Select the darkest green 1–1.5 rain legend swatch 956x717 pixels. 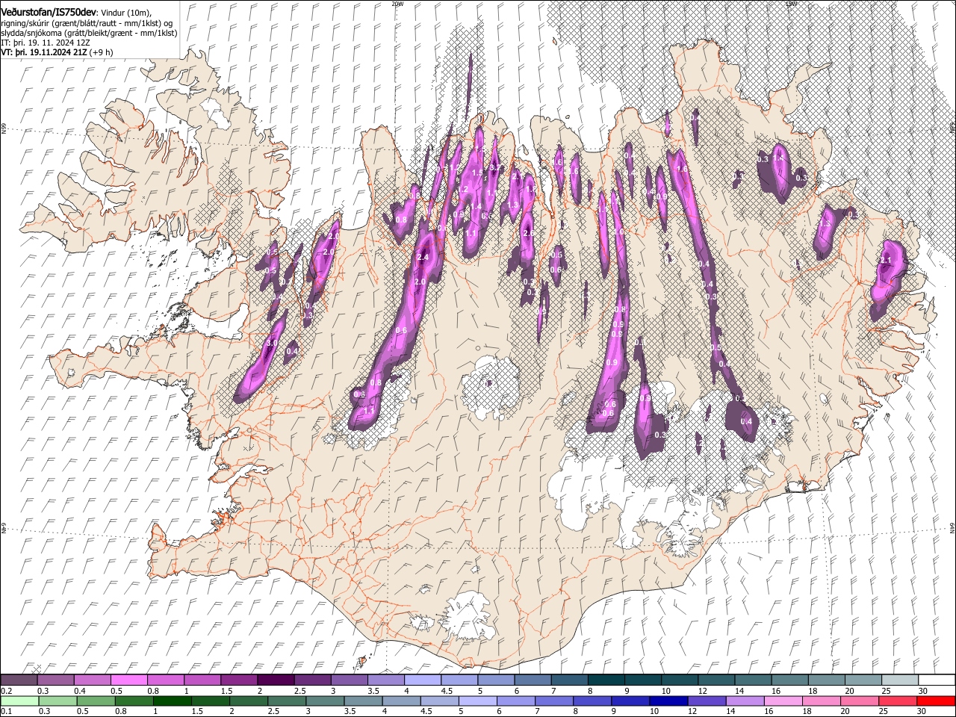(x=172, y=701)
